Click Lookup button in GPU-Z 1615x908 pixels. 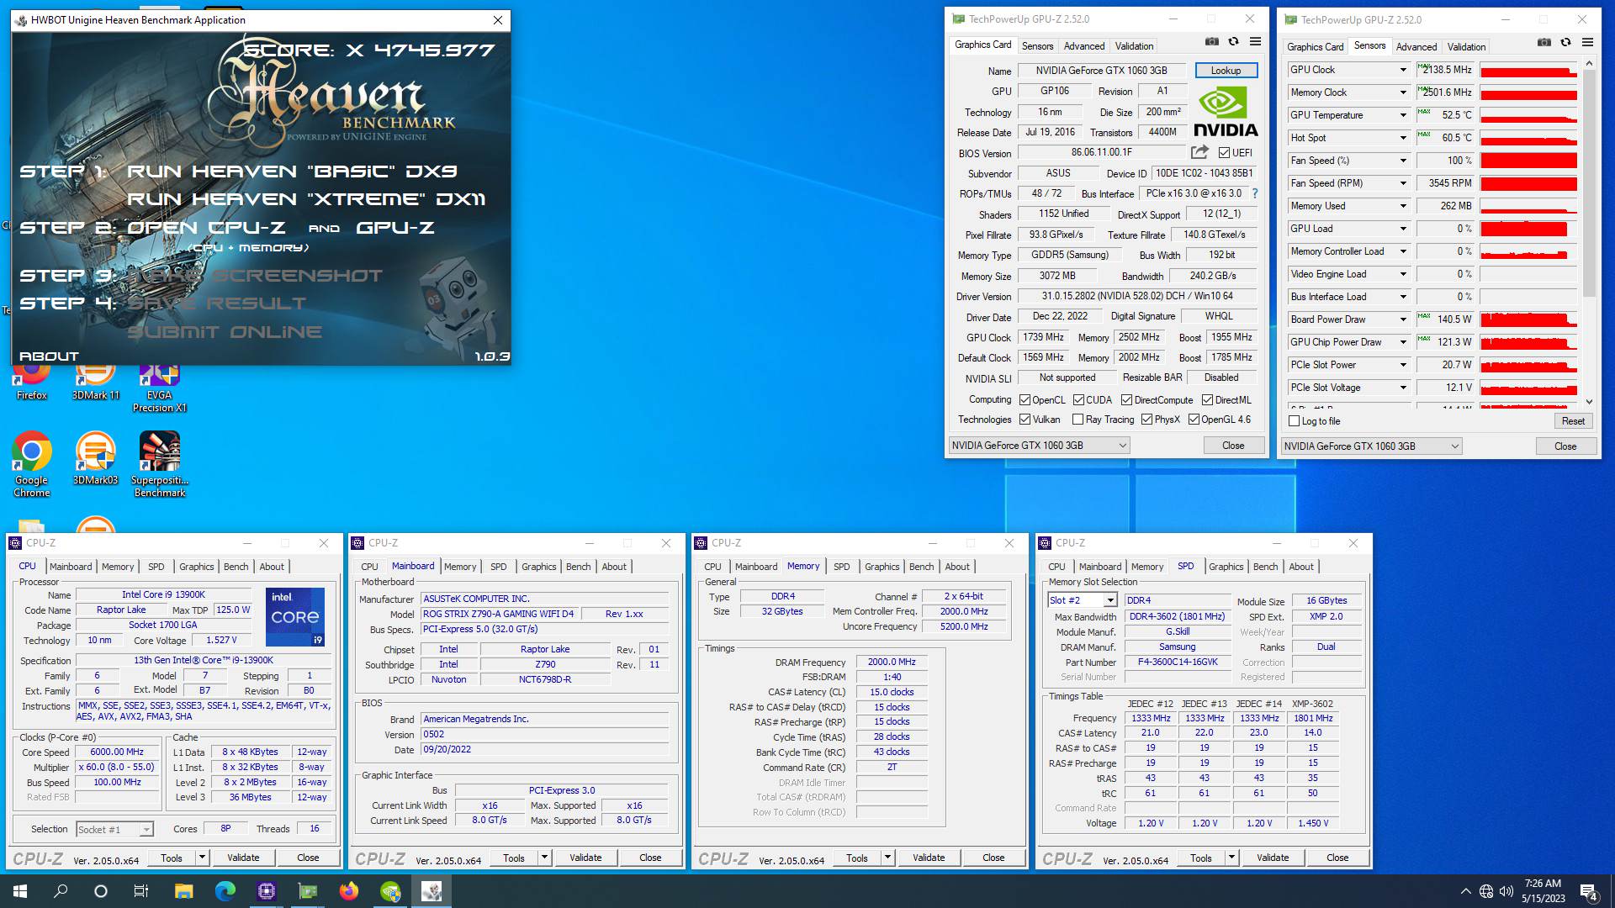[1226, 71]
